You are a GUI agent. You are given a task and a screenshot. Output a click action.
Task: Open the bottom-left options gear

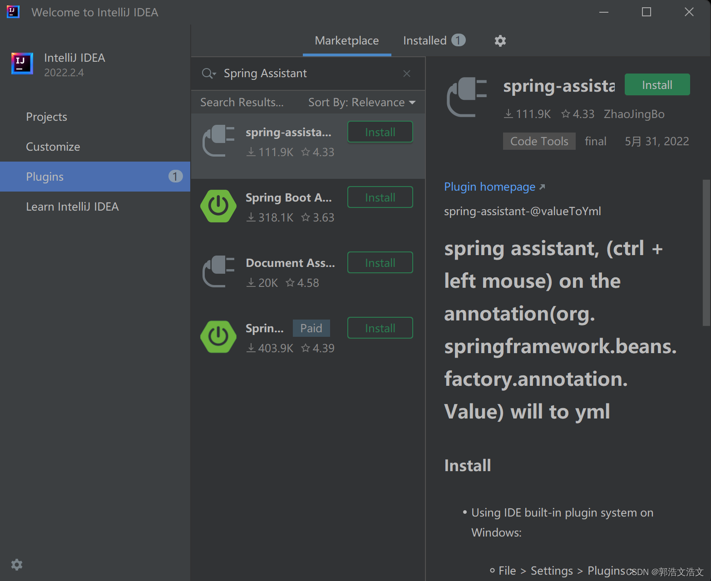tap(17, 565)
